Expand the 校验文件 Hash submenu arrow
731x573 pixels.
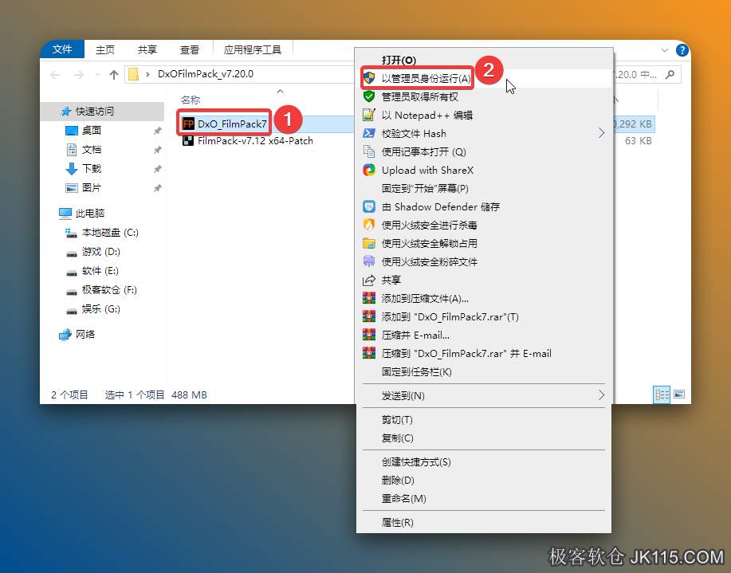pos(601,133)
